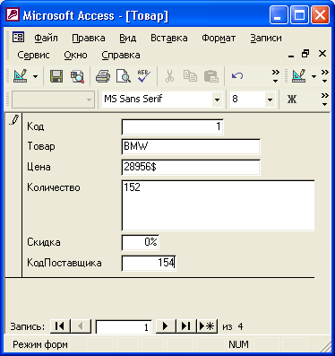
Task: Click the Undo arrow icon
Action: click(237, 76)
